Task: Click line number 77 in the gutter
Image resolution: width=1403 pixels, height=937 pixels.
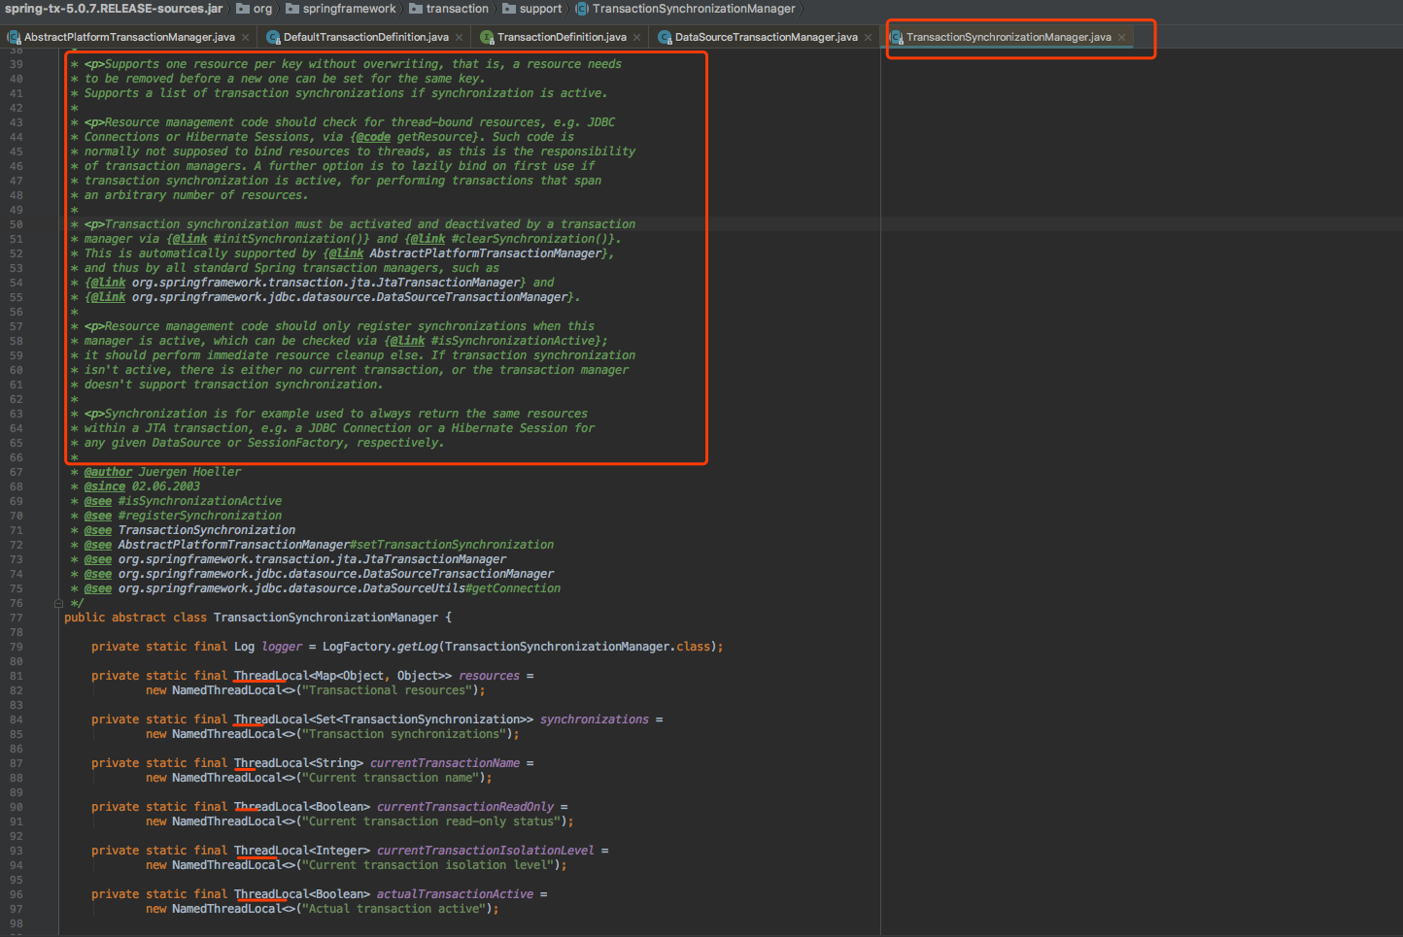Action: [x=17, y=618]
